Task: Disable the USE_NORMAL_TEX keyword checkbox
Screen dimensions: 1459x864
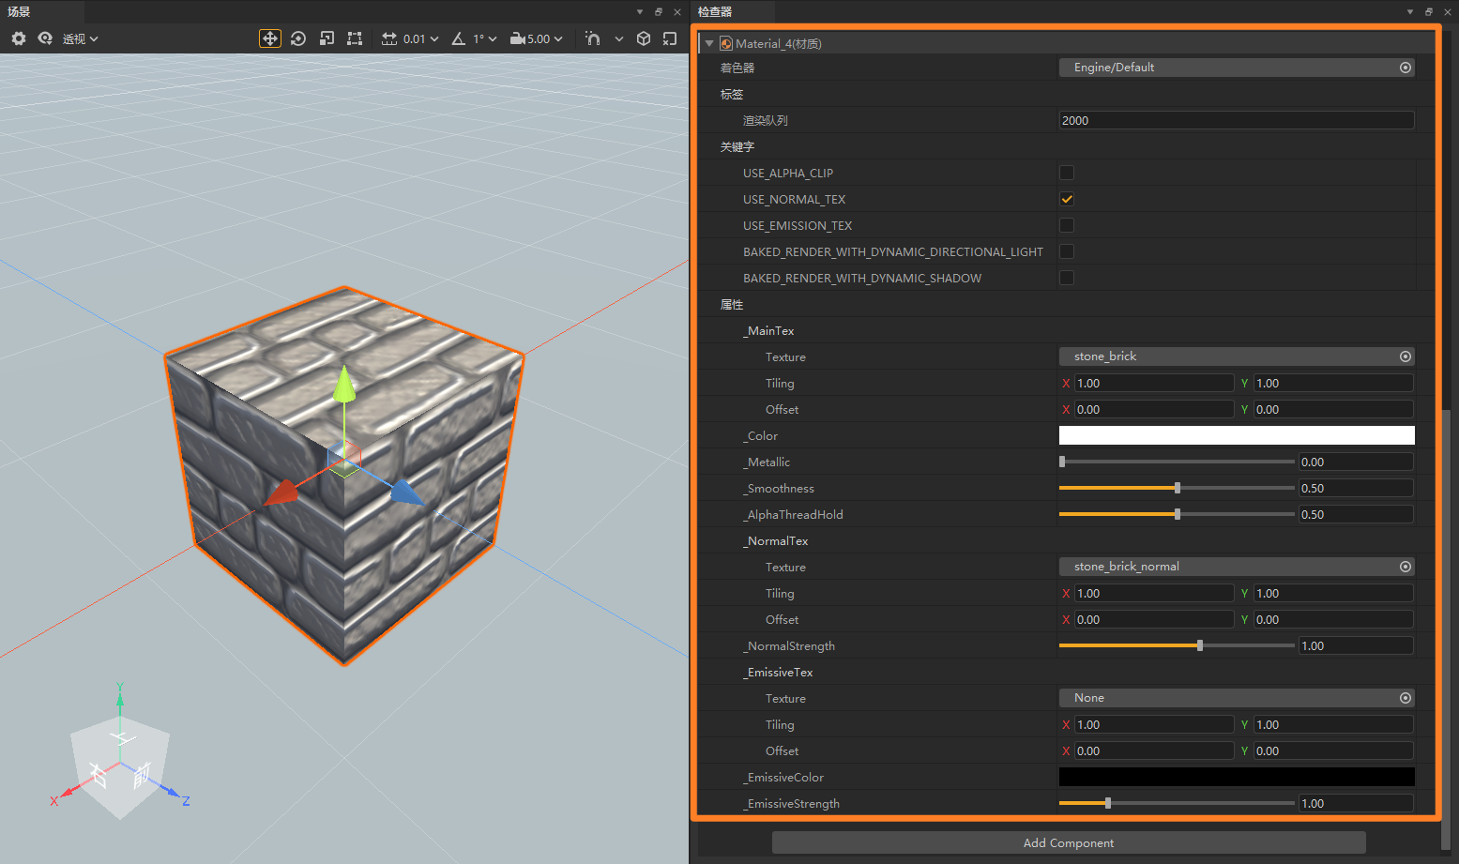Action: (x=1066, y=199)
